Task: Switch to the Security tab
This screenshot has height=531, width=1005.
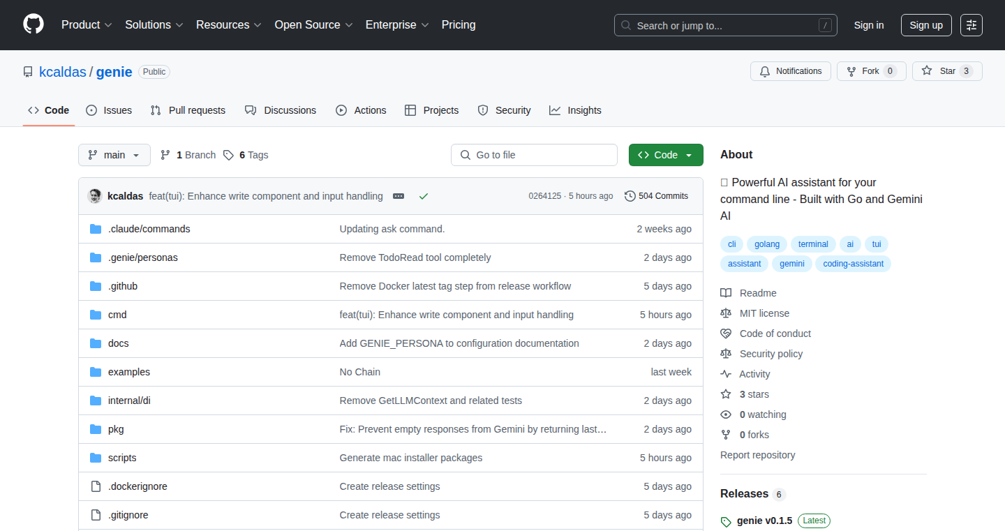Action: click(x=504, y=110)
